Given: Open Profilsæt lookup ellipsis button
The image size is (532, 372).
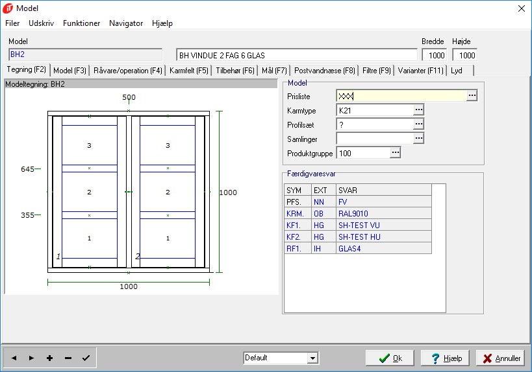Looking at the screenshot, I should click(x=419, y=124).
